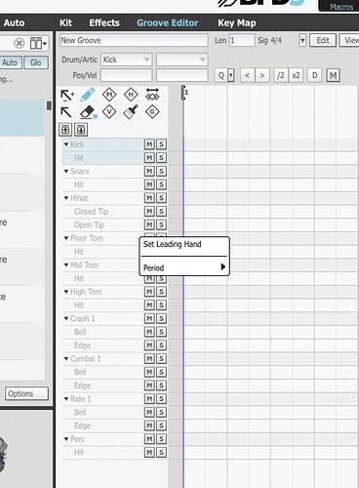Viewport: 359px width, 488px height.
Task: Pick the arrow Select tool
Action: coord(66,112)
